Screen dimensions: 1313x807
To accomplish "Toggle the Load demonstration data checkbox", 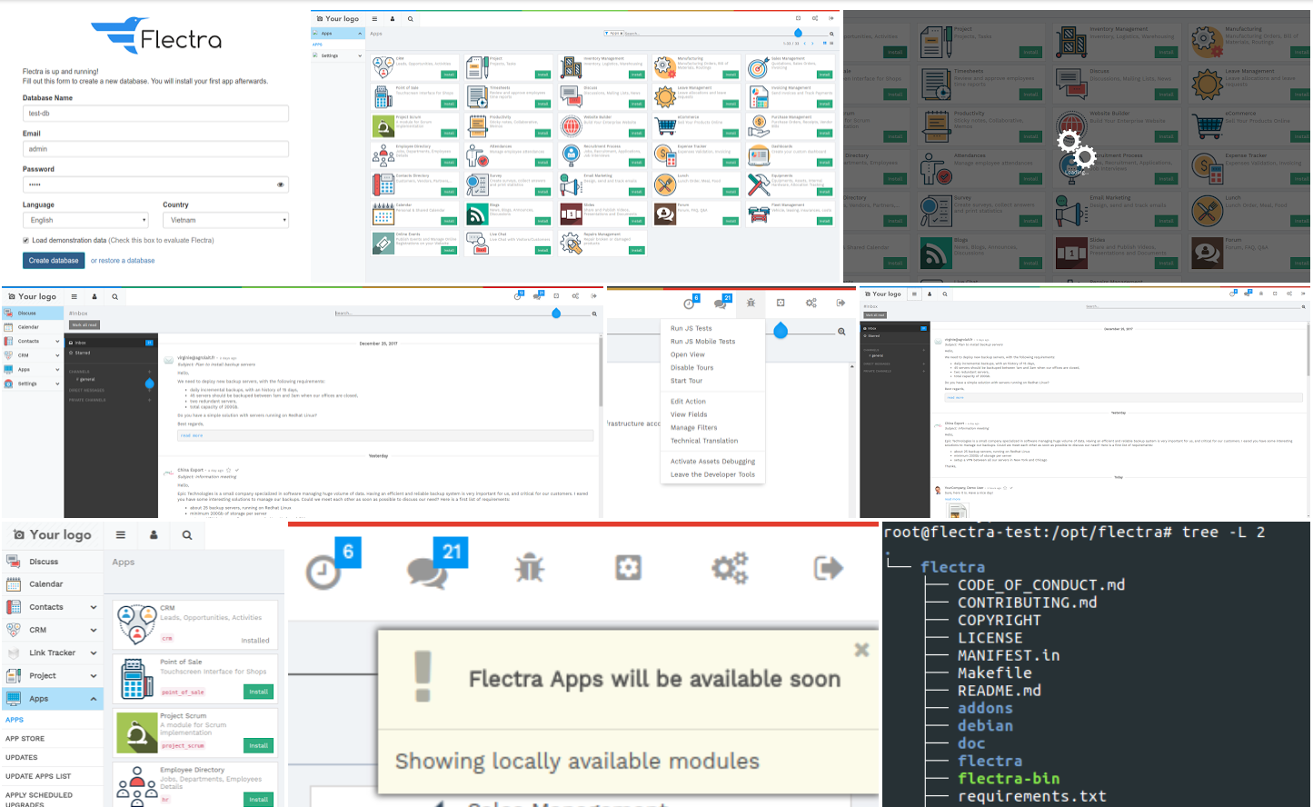I will [x=25, y=241].
